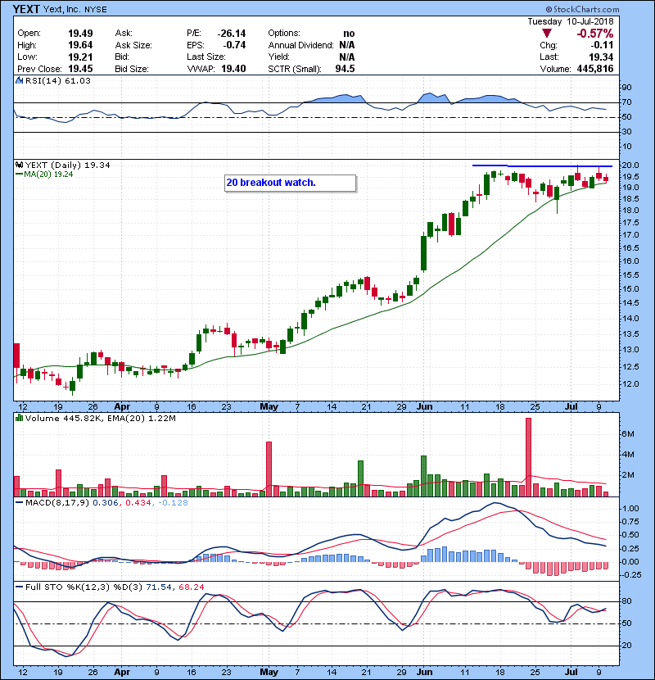The height and width of the screenshot is (680, 655).
Task: Click the MA(20) 19.24 label
Action: [x=48, y=174]
